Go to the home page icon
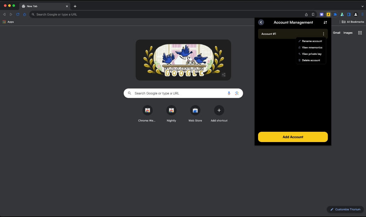366x217 pixels. (x=24, y=15)
